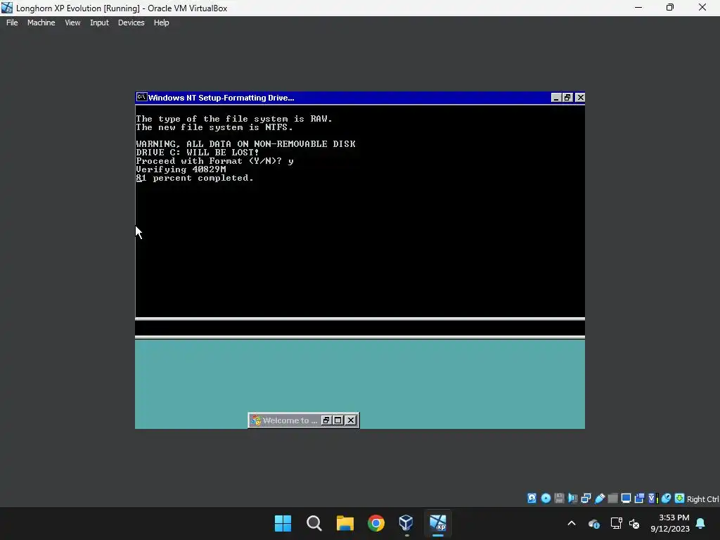Open taskbar Search
Viewport: 720px width, 540px height.
pos(314,523)
